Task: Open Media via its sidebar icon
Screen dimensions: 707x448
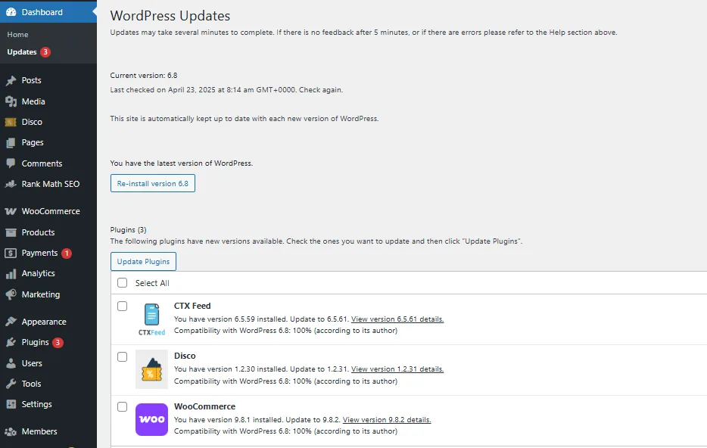Action: tap(11, 101)
